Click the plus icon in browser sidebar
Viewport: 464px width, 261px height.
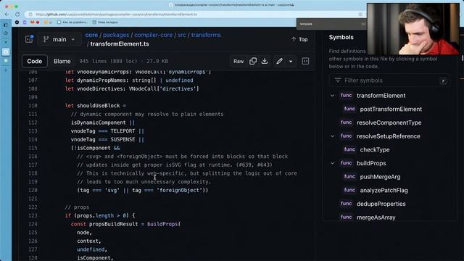click(x=6, y=70)
